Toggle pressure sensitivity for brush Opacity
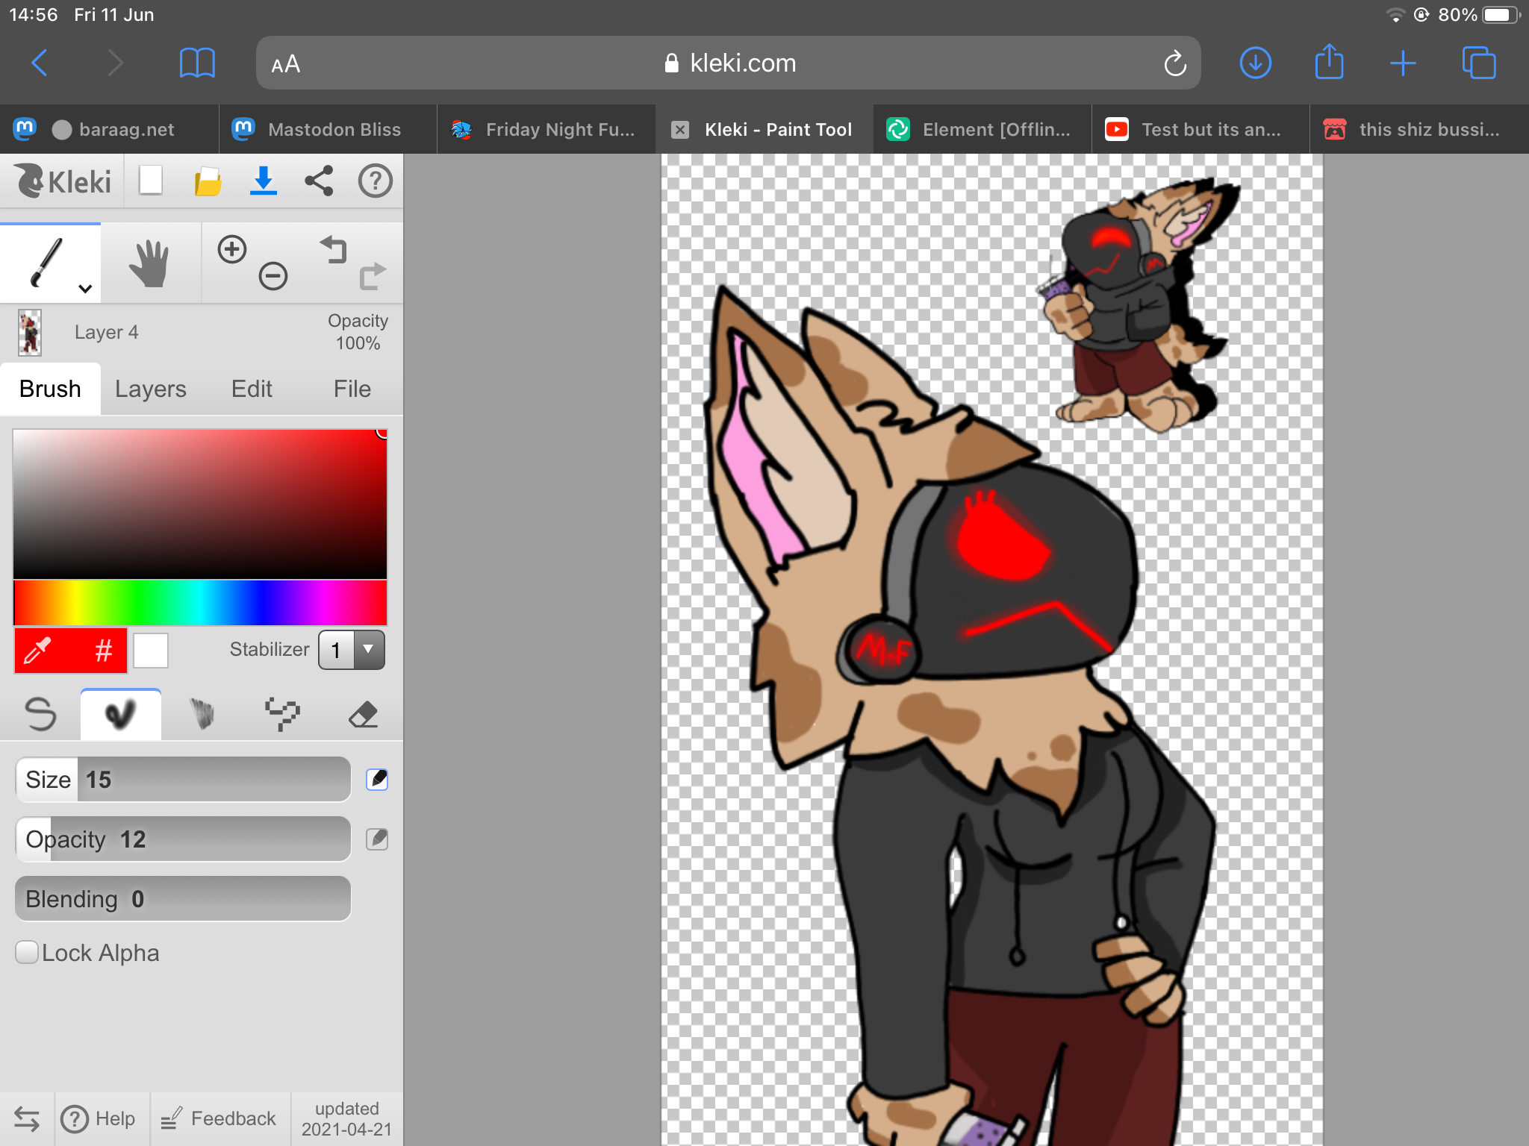The height and width of the screenshot is (1146, 1529). [x=377, y=839]
